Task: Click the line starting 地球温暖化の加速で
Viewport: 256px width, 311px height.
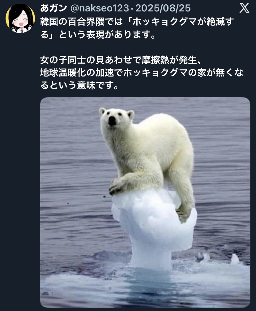Action: 142,73
